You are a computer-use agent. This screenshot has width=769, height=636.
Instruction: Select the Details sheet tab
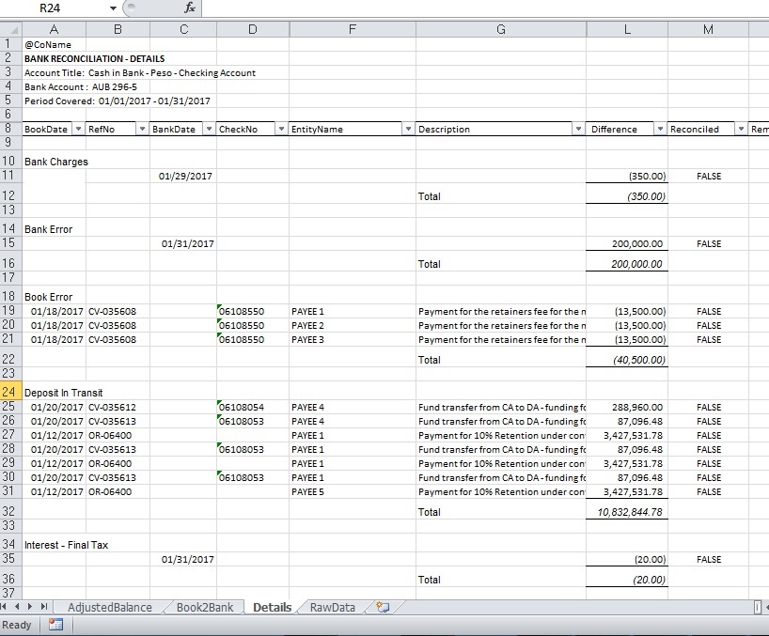(273, 608)
